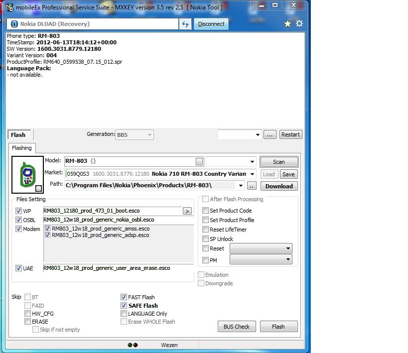Check the SP Unlock checkbox
The image size is (408, 353).
[205, 239]
